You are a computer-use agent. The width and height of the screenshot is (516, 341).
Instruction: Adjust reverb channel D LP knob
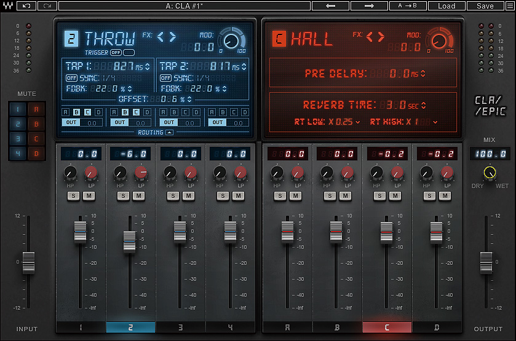coord(447,173)
